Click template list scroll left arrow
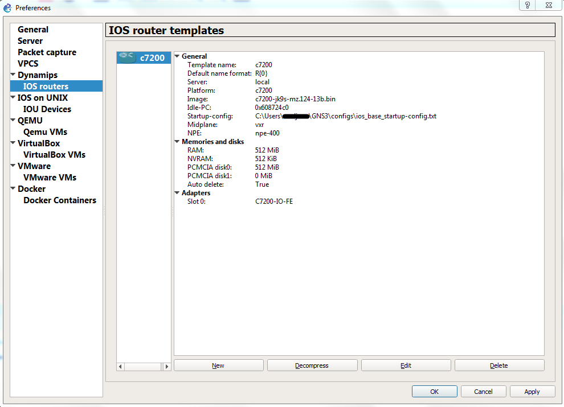 (x=120, y=367)
